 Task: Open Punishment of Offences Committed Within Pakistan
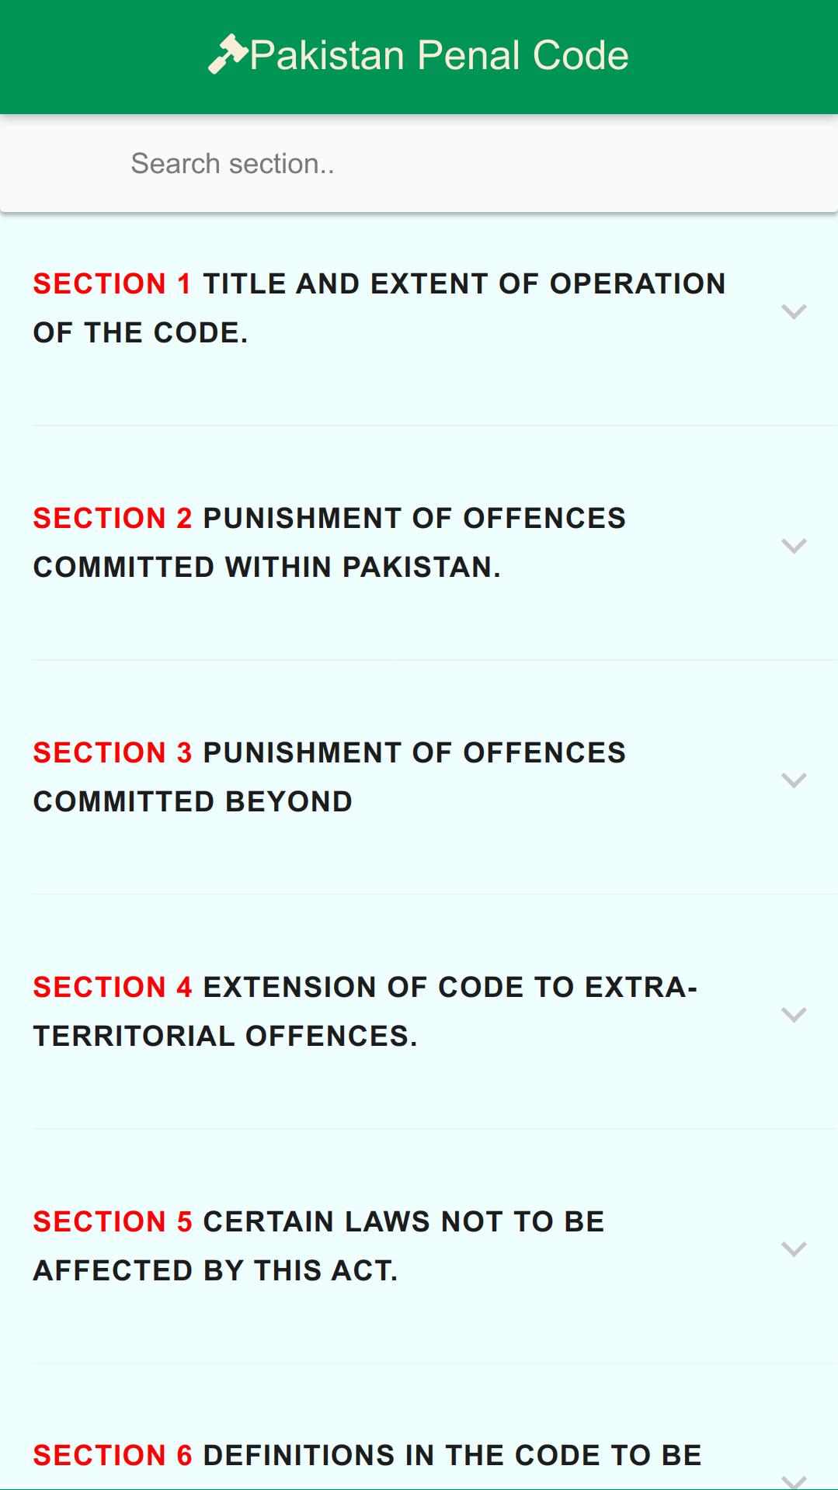(x=329, y=543)
